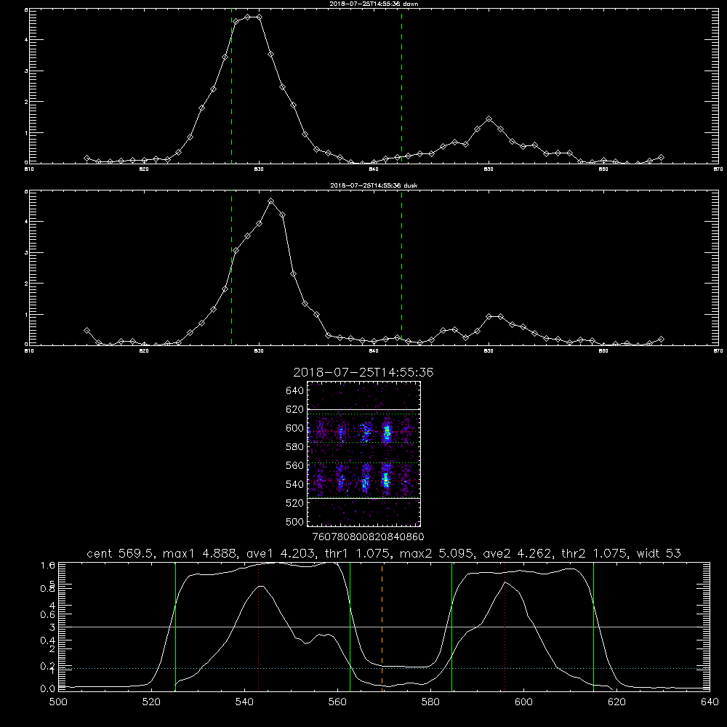The image size is (727, 727).
Task: Click the '580' x-axis label of bottom plot
Action: 430,702
